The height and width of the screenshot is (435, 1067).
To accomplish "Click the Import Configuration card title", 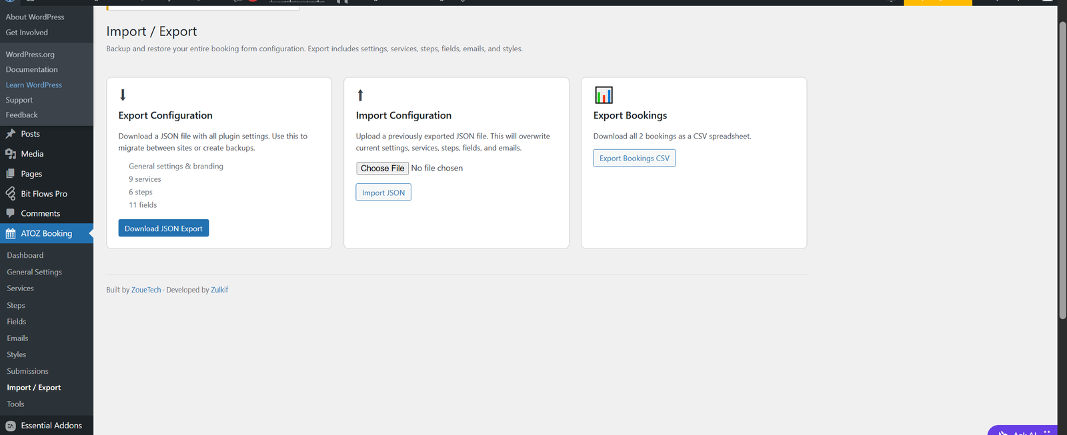I will [x=403, y=115].
